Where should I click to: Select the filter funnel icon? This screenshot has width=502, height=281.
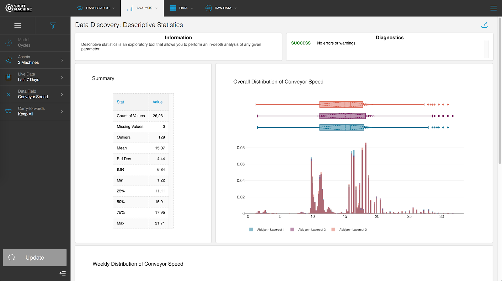point(53,26)
